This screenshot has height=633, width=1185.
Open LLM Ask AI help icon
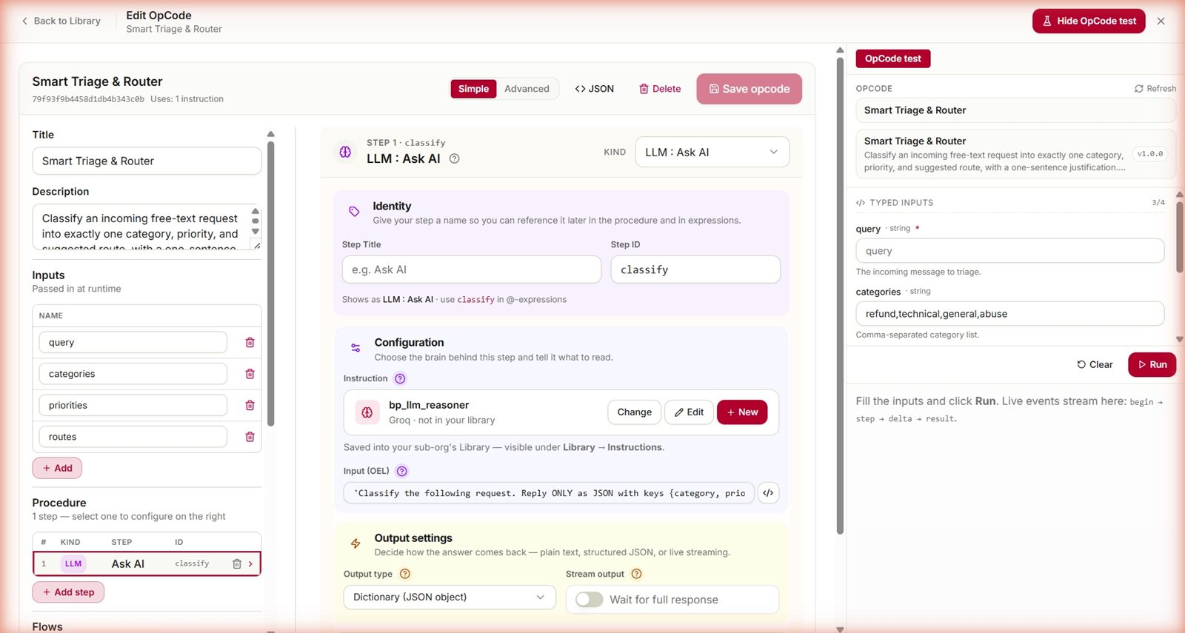(x=455, y=158)
